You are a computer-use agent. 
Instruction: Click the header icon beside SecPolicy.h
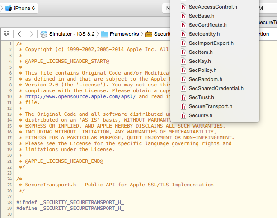[183, 70]
